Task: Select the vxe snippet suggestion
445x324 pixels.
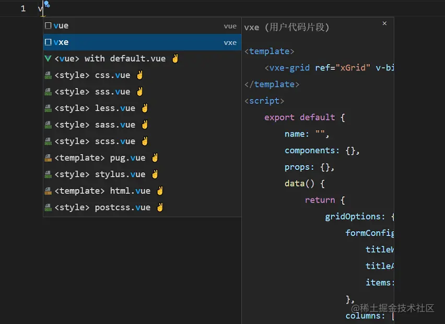Action: 142,42
